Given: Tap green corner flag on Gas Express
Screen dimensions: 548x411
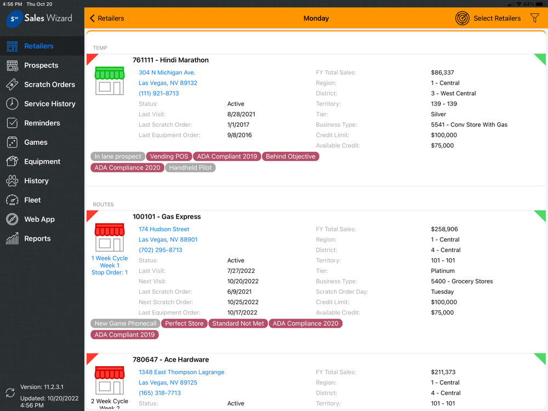Looking at the screenshot, I should pyautogui.click(x=541, y=215).
